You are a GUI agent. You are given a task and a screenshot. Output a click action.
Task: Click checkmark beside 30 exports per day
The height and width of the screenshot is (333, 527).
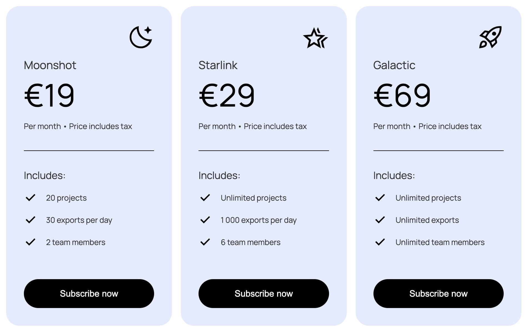pos(31,220)
